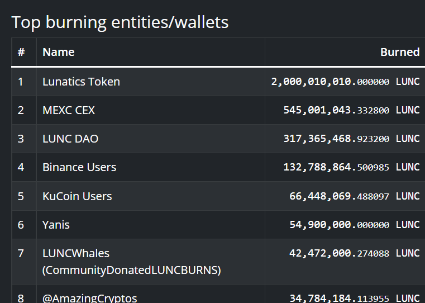The width and height of the screenshot is (425, 303).
Task: Select the 66,448,069 LUNC value
Action: tap(355, 196)
